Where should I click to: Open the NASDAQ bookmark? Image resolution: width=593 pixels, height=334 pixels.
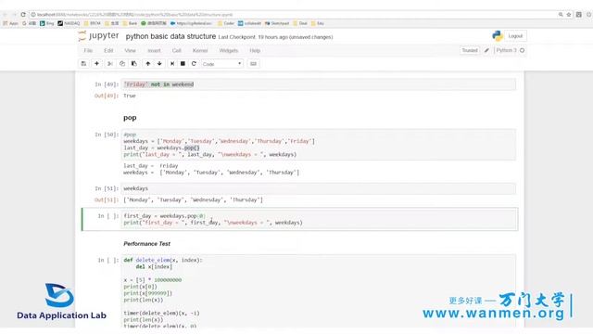69,23
